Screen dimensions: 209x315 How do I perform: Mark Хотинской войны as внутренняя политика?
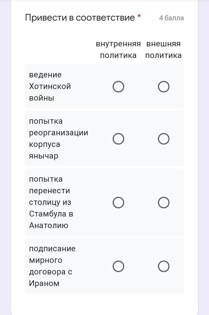click(x=118, y=87)
